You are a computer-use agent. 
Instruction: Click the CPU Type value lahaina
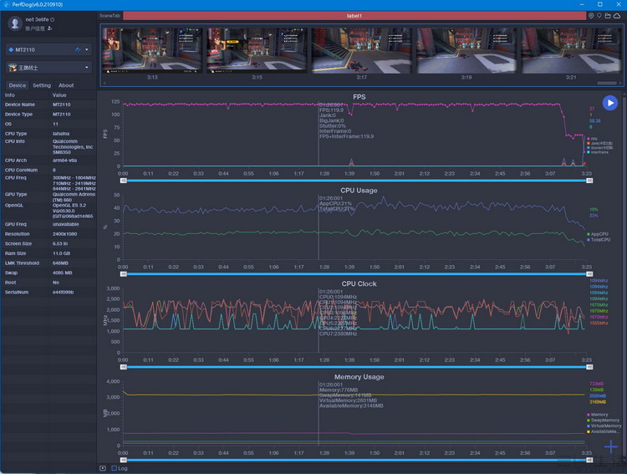61,134
